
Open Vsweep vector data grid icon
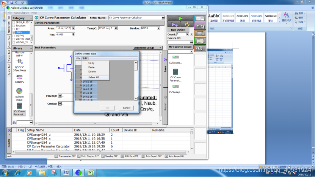60,96
